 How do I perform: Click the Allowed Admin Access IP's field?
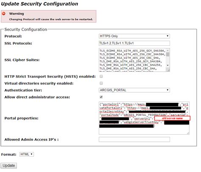coord(134,139)
